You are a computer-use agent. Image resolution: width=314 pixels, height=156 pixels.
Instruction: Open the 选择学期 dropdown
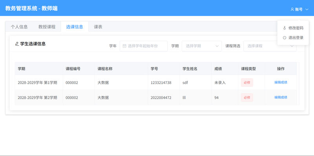click(x=202, y=46)
